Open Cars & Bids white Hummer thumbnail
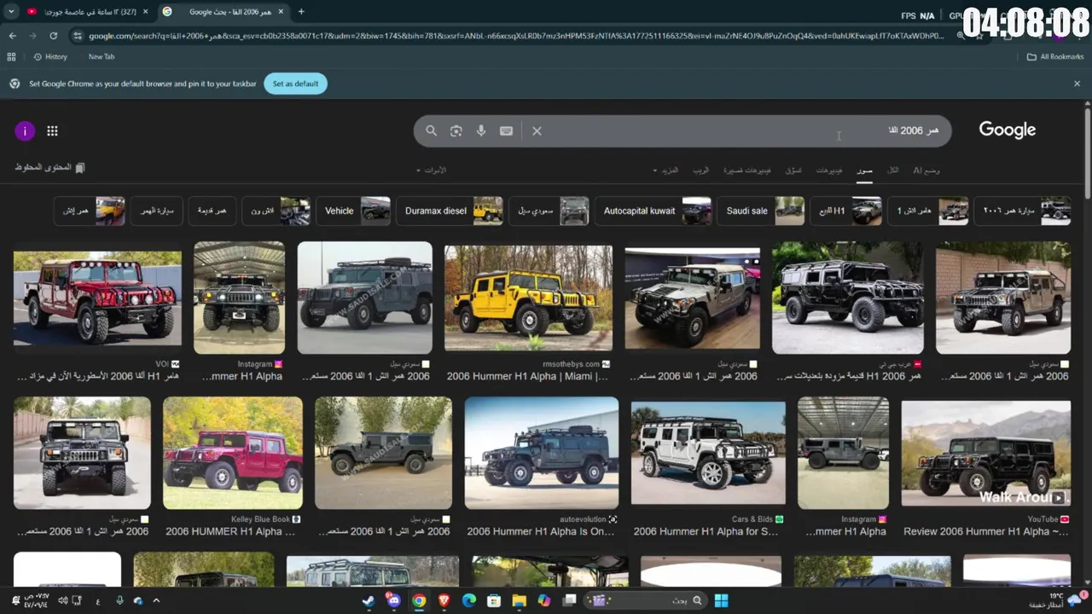 point(708,453)
